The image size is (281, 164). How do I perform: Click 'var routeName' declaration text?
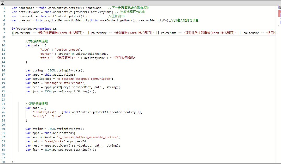click(23, 8)
